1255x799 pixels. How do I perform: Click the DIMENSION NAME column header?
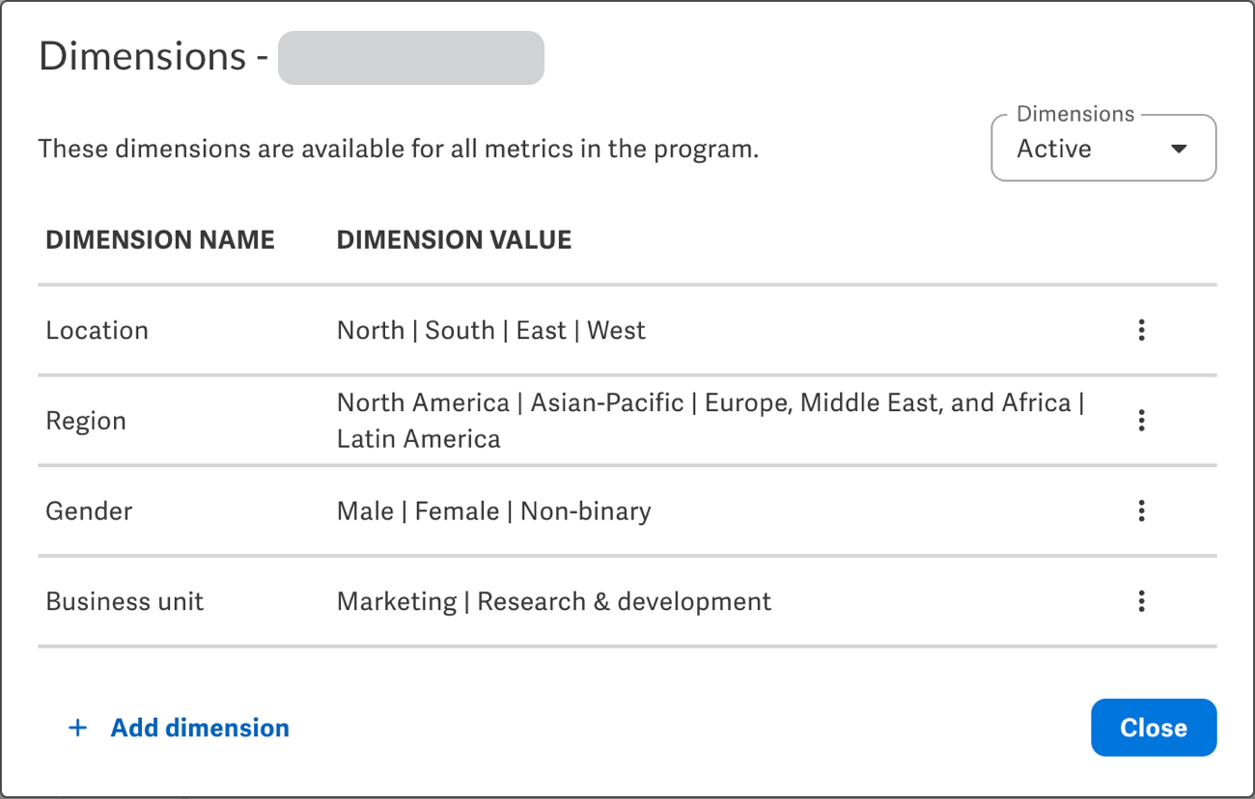click(x=159, y=239)
